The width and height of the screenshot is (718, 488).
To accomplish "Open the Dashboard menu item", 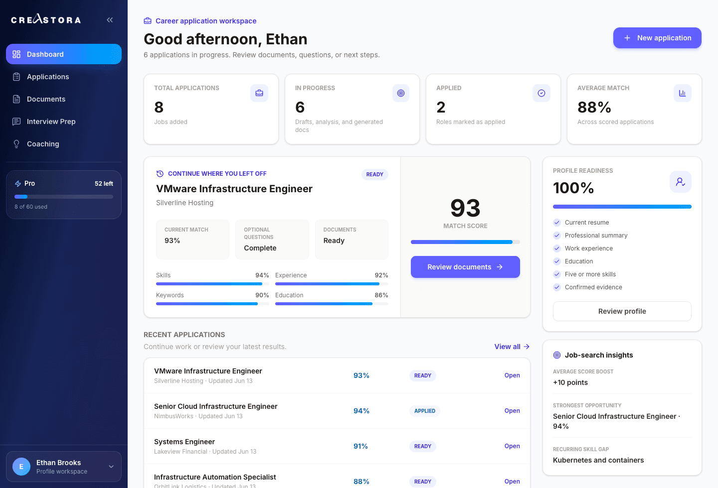I will (x=64, y=54).
